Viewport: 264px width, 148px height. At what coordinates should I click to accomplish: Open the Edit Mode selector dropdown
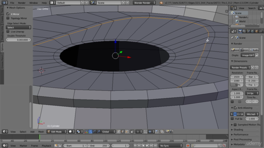click(57, 132)
